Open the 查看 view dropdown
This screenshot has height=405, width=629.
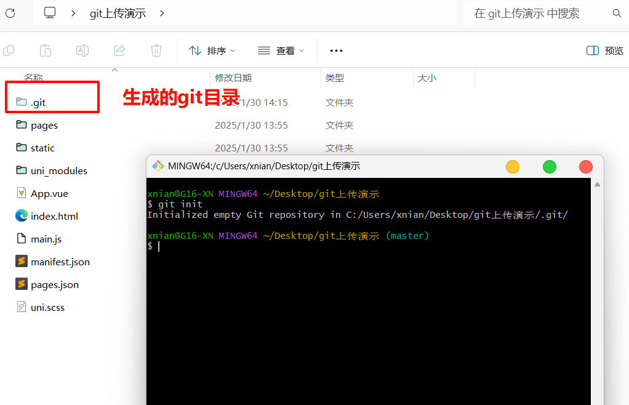pos(281,50)
